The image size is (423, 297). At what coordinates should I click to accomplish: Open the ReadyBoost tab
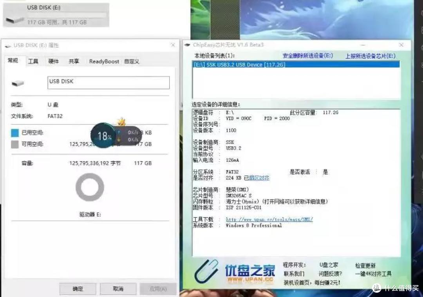[104, 61]
